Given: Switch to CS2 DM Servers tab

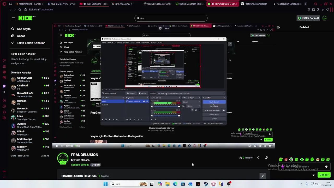Looking at the screenshot, I should coord(61,4).
